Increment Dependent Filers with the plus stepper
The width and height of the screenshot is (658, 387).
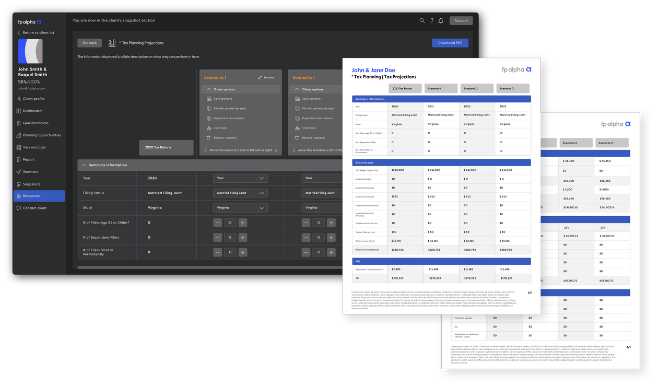242,237
